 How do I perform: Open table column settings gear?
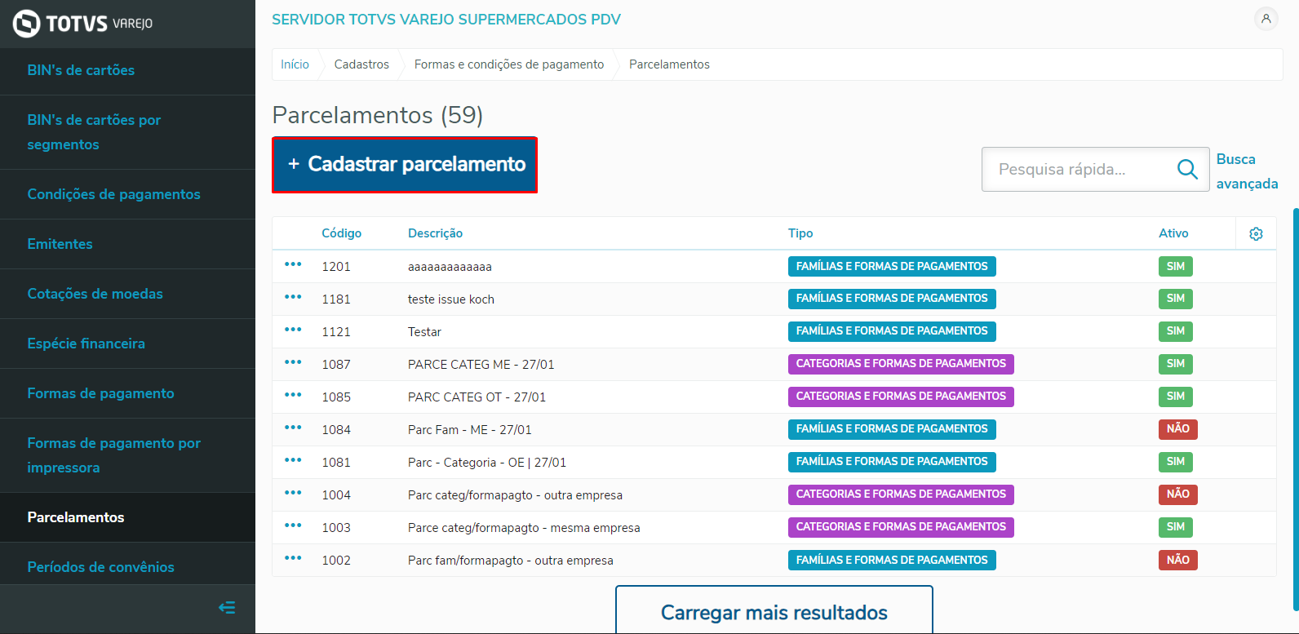[1256, 234]
